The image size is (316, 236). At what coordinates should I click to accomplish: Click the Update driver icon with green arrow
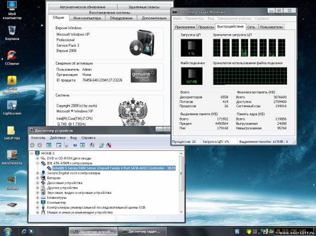(101, 145)
